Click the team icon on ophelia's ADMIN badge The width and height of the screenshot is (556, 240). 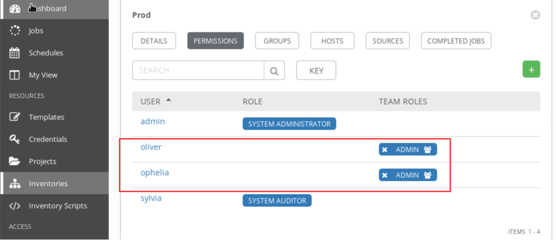428,175
